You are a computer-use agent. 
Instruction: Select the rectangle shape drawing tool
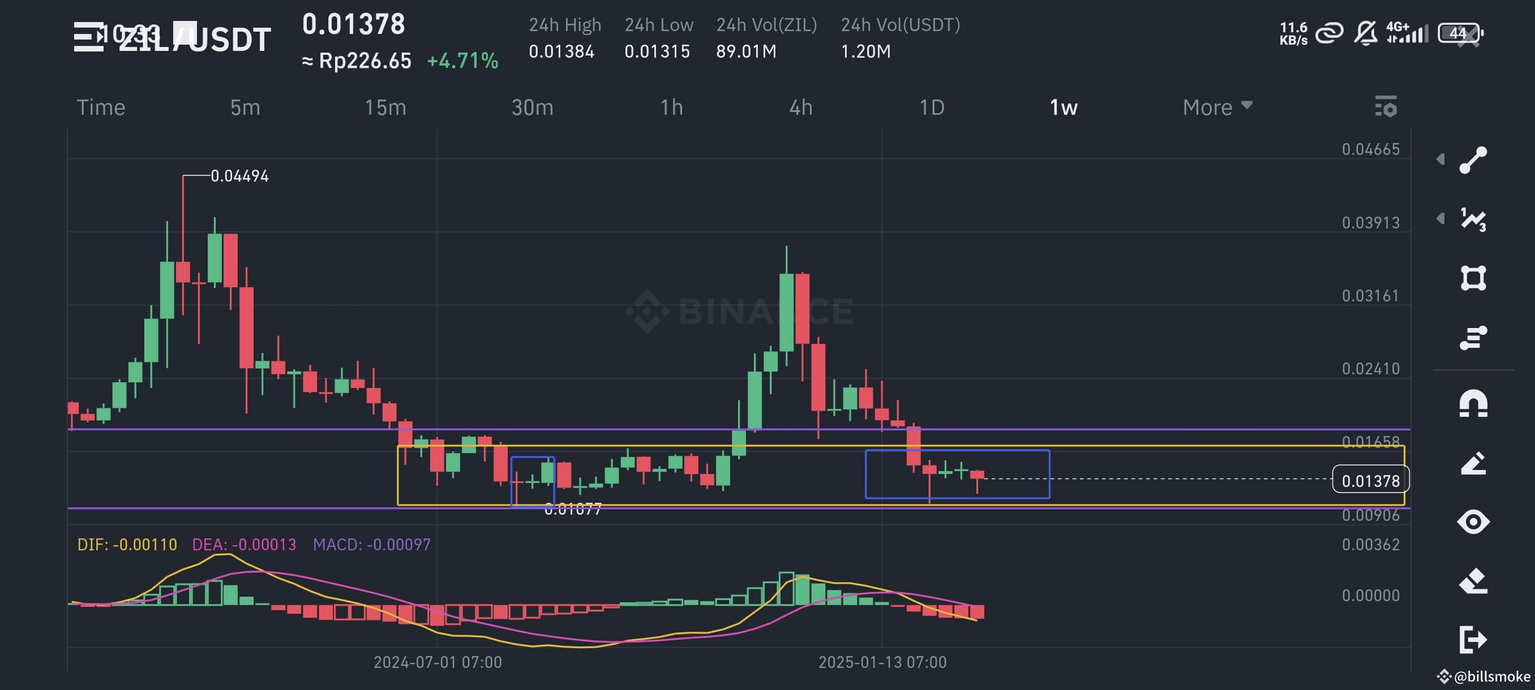[1473, 278]
